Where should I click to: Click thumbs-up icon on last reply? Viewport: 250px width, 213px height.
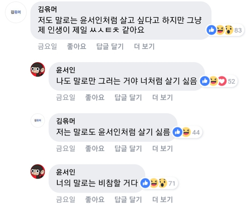point(145,183)
